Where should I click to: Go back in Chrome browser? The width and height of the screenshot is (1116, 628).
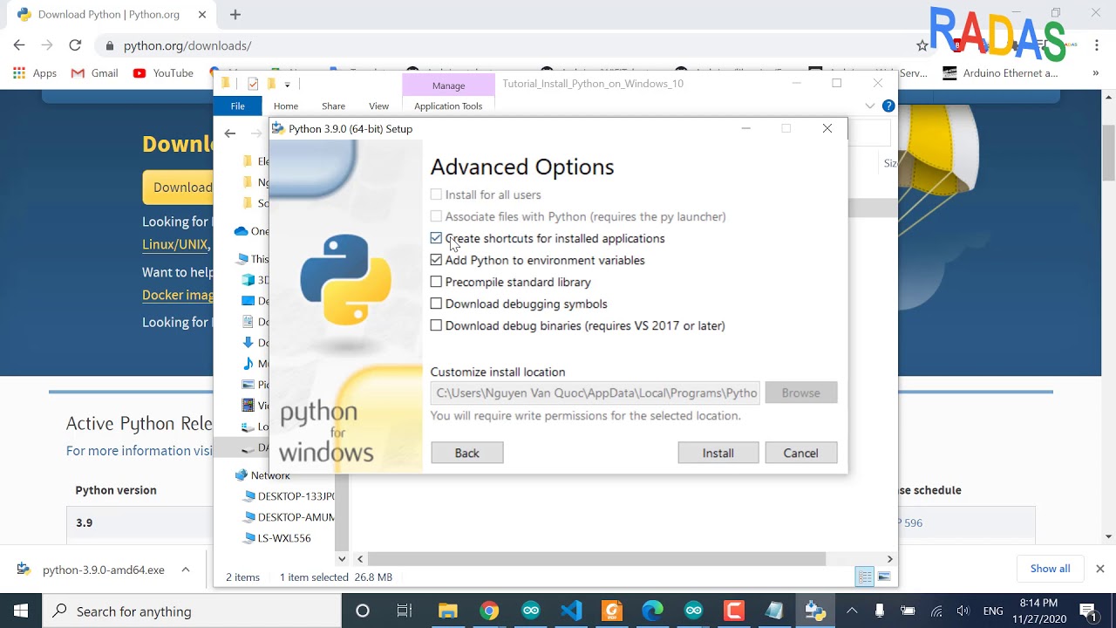click(x=19, y=45)
